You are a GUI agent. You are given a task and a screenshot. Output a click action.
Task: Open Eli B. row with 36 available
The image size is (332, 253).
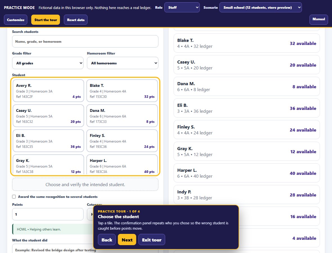pos(247,108)
